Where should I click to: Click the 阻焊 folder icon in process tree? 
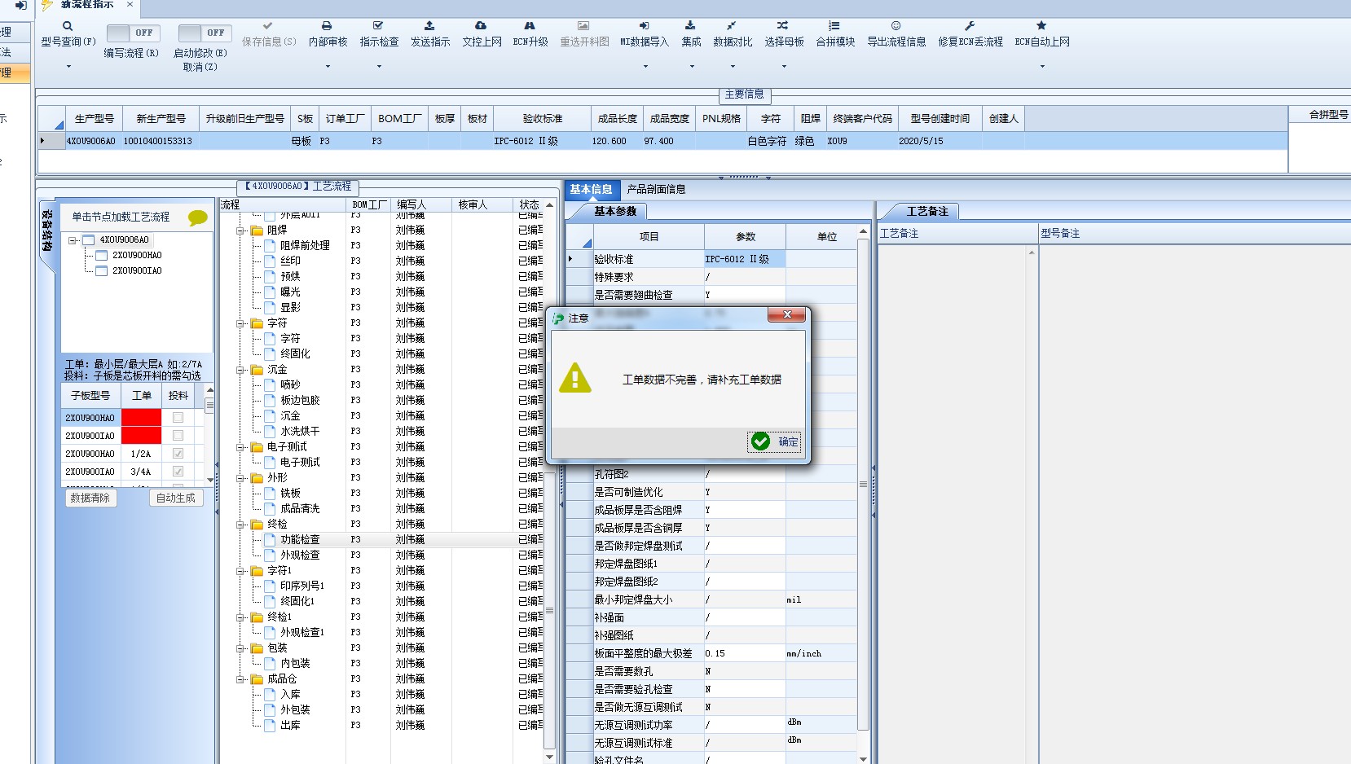(257, 231)
